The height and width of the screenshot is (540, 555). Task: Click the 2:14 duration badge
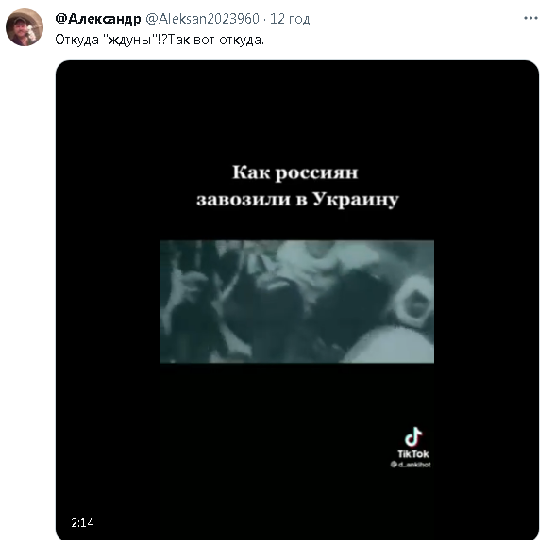click(x=82, y=522)
